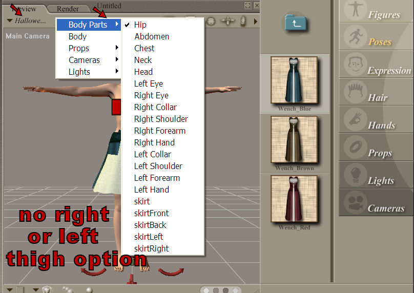Choose Left Forearm body part

point(163,178)
